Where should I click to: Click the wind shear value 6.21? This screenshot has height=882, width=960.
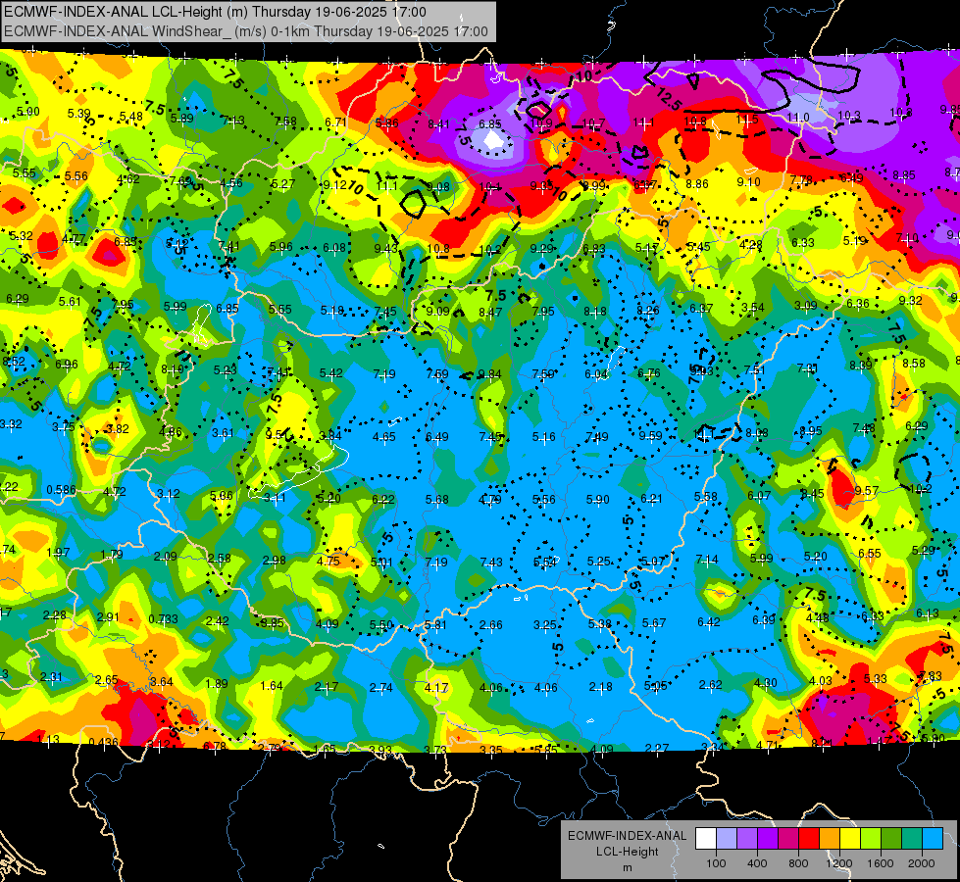click(651, 499)
